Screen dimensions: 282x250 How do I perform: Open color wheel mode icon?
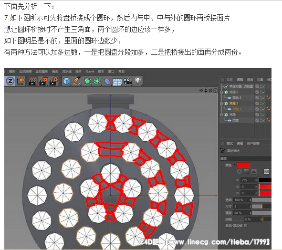[239, 171]
